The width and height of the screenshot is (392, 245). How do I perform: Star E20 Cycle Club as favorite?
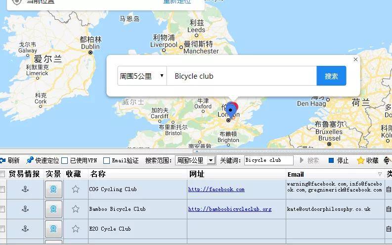click(76, 229)
